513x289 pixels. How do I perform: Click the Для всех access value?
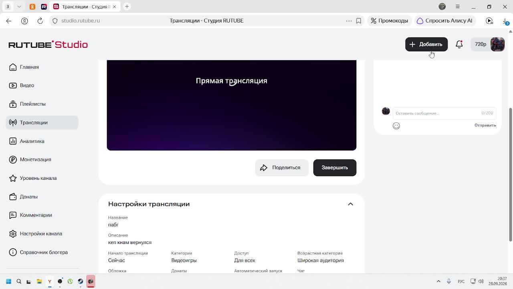click(x=244, y=261)
